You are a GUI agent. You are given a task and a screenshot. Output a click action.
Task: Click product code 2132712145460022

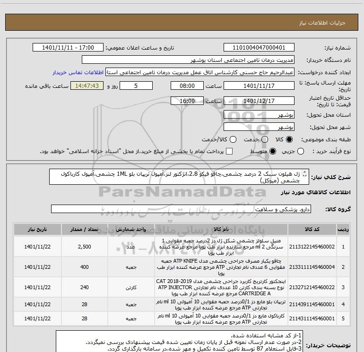312,287
